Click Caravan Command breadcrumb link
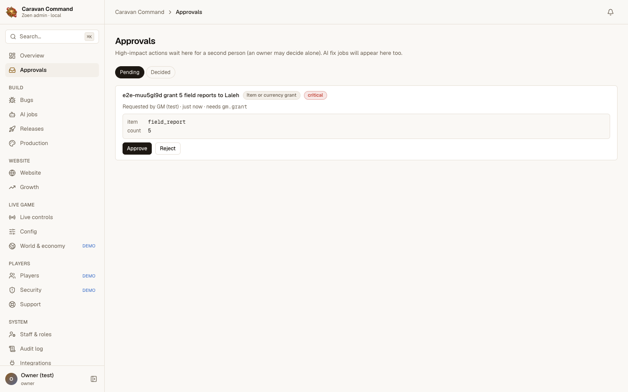Viewport: 628px width, 392px height. tap(140, 12)
